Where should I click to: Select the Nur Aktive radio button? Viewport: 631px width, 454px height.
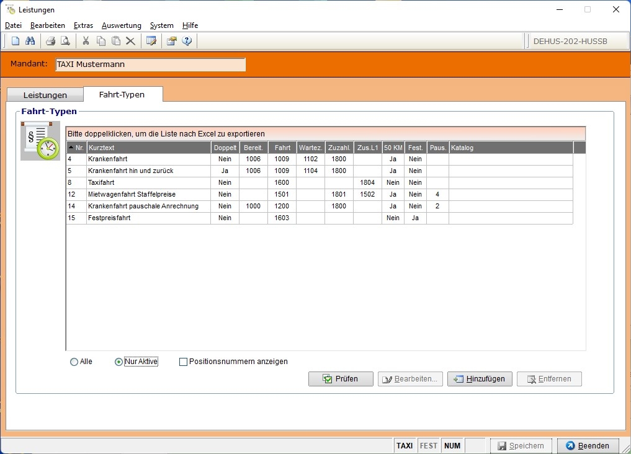point(119,362)
